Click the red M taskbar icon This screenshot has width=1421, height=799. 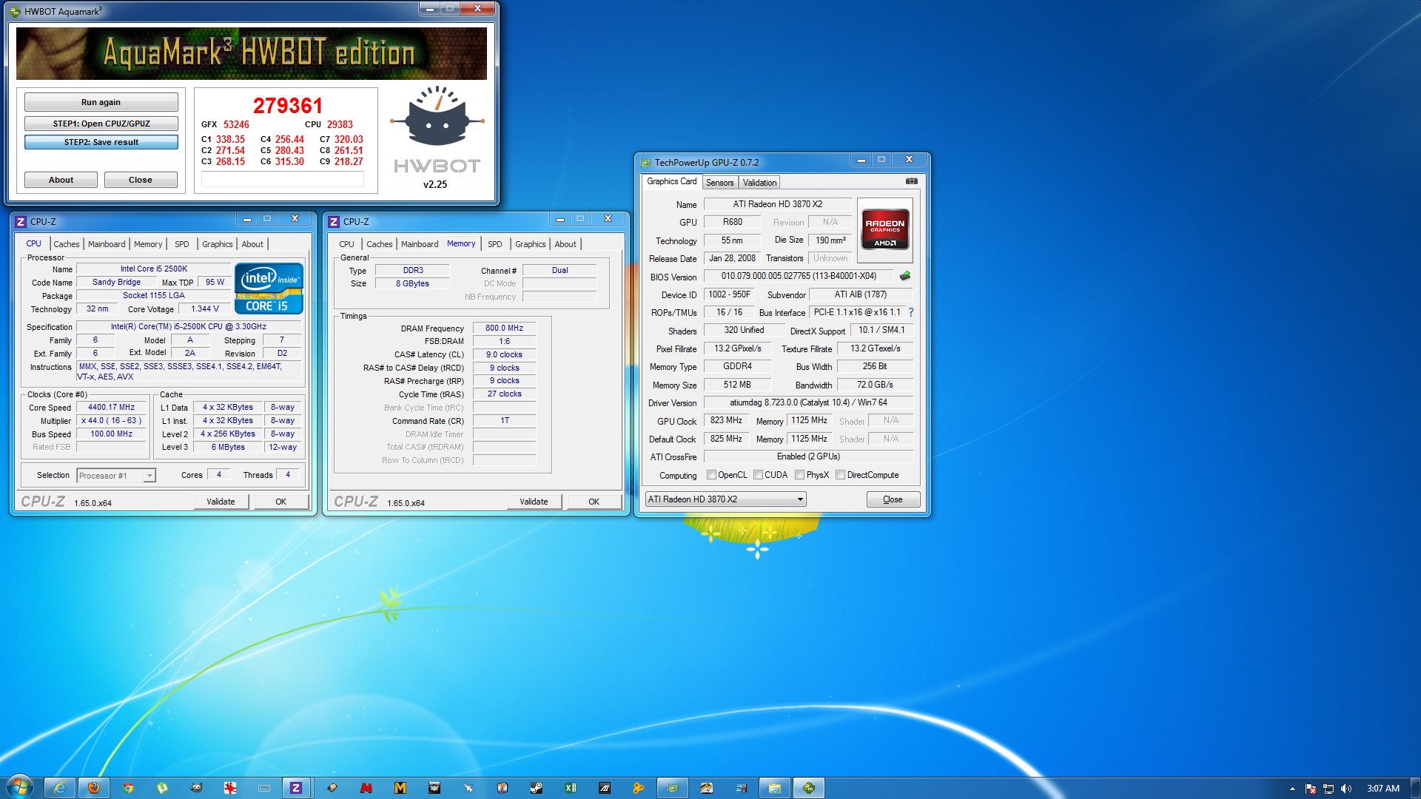tap(366, 788)
